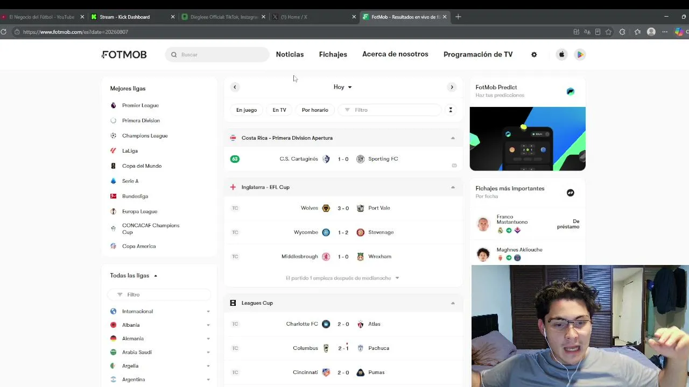Add page to favorites star icon
The width and height of the screenshot is (689, 387).
click(x=608, y=32)
